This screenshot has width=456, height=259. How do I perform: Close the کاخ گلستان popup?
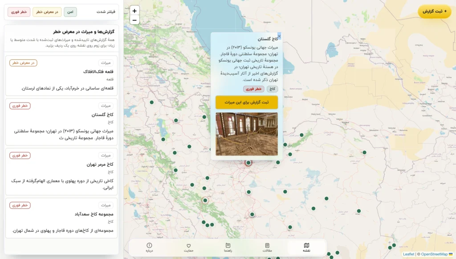(x=279, y=37)
